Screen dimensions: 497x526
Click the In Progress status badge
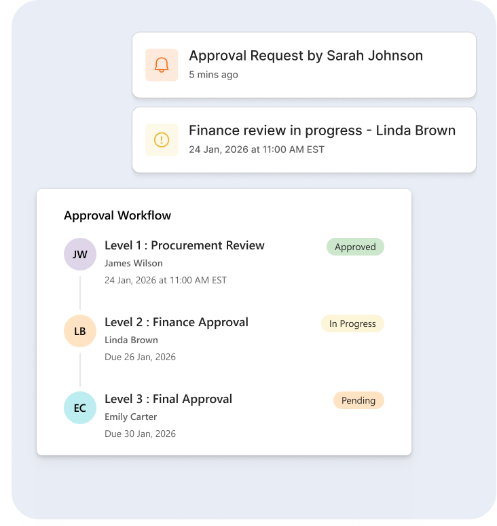click(x=352, y=323)
